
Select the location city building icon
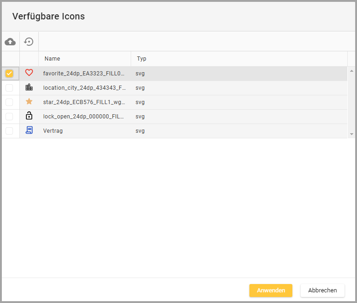pos(29,87)
